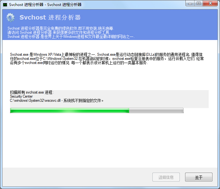Select the Security Center status text
This screenshot has height=189, width=220.
pos(21,96)
